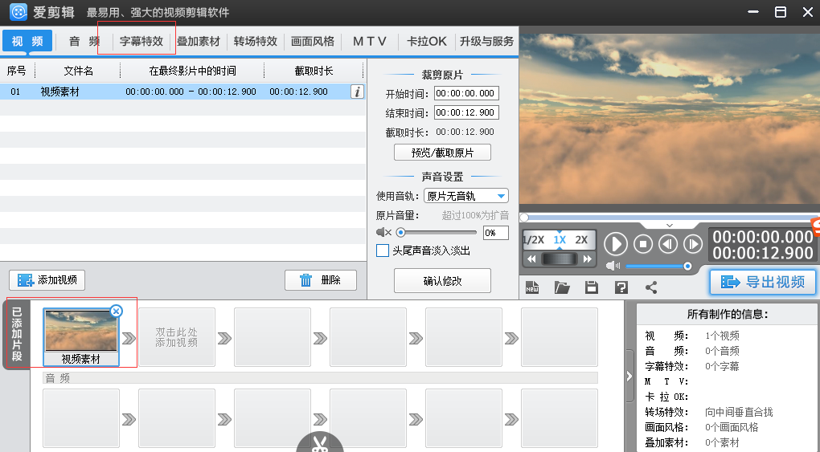Collapse the info panel with the side arrow
Screen dimensions: 820x452
(x=629, y=377)
